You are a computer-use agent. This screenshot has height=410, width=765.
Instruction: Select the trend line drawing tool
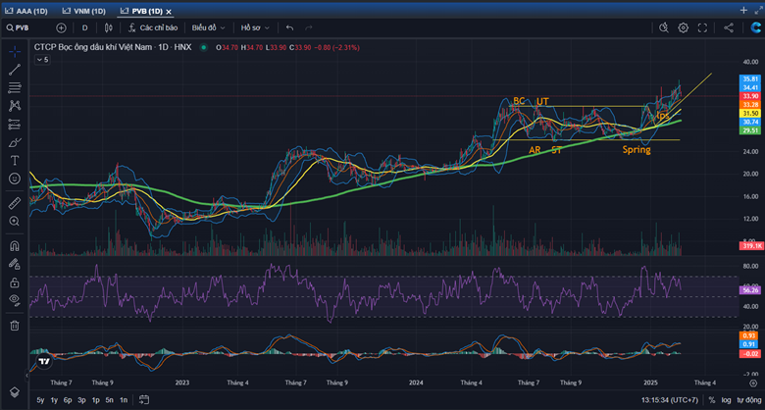click(15, 70)
